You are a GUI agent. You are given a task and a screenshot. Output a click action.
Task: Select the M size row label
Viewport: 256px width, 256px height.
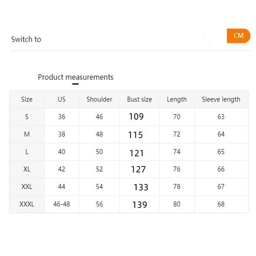coord(27,134)
